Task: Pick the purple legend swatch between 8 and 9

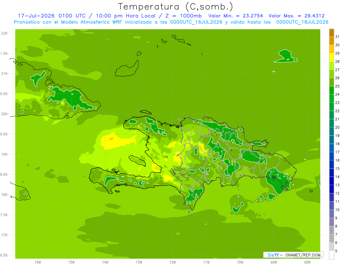Action: [x=331, y=222]
